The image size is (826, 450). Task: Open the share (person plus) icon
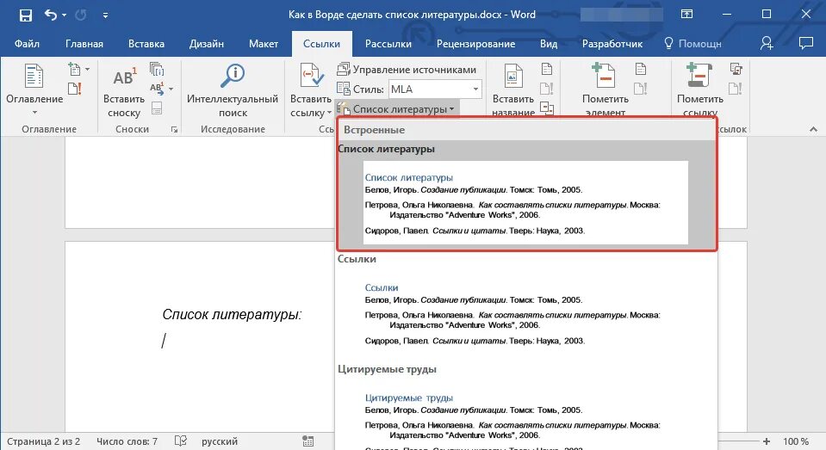click(x=767, y=43)
